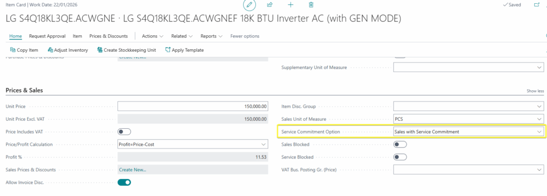Switch to Prices & Discounts tab
This screenshot has height=196, width=547.
(108, 36)
